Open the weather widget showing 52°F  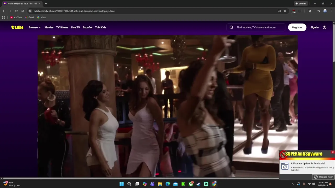point(12,184)
